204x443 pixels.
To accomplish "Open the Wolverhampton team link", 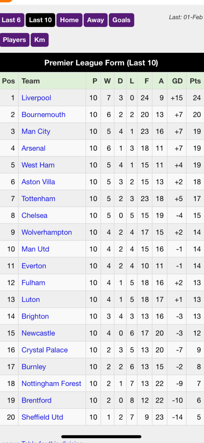I will (47, 232).
